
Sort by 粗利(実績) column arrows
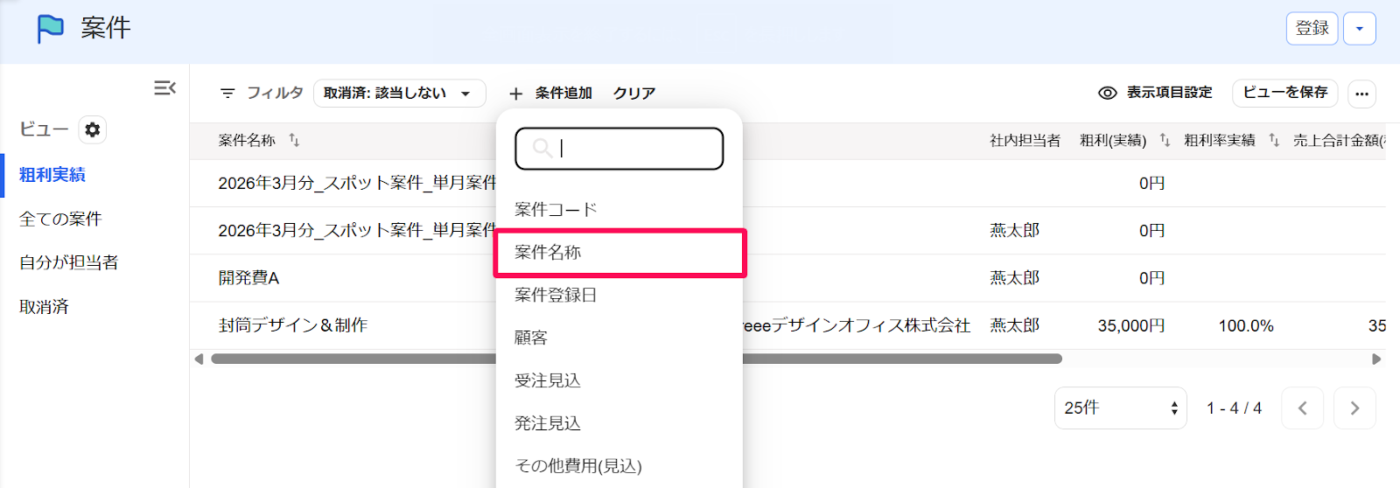[1165, 140]
